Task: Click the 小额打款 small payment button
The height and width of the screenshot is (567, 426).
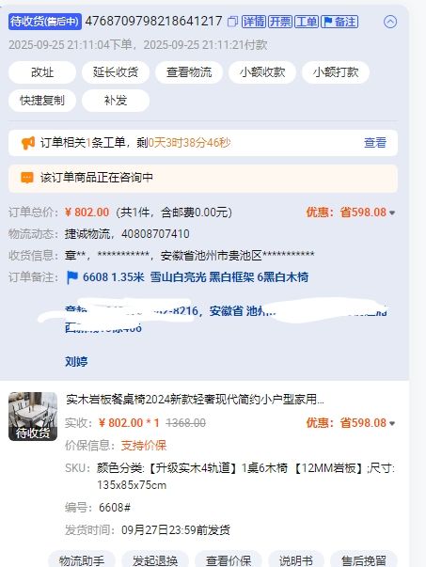Action: [336, 72]
